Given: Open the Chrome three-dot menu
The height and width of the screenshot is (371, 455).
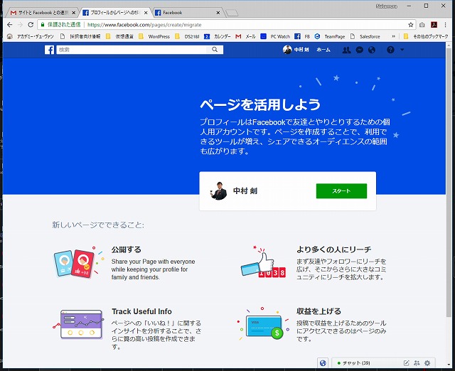Looking at the screenshot, I should (x=446, y=24).
